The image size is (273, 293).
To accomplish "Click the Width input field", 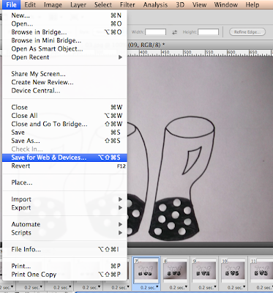I will click(156, 32).
